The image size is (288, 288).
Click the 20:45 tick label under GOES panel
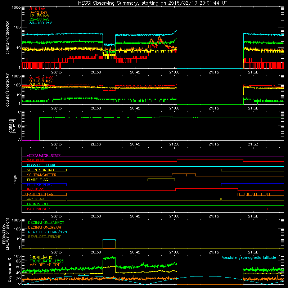135,144
